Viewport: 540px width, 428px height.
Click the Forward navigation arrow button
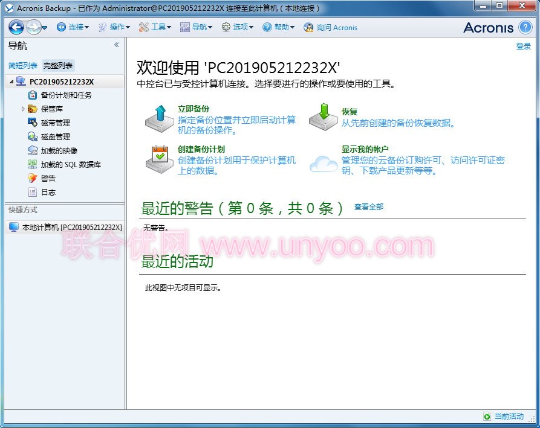[x=33, y=27]
